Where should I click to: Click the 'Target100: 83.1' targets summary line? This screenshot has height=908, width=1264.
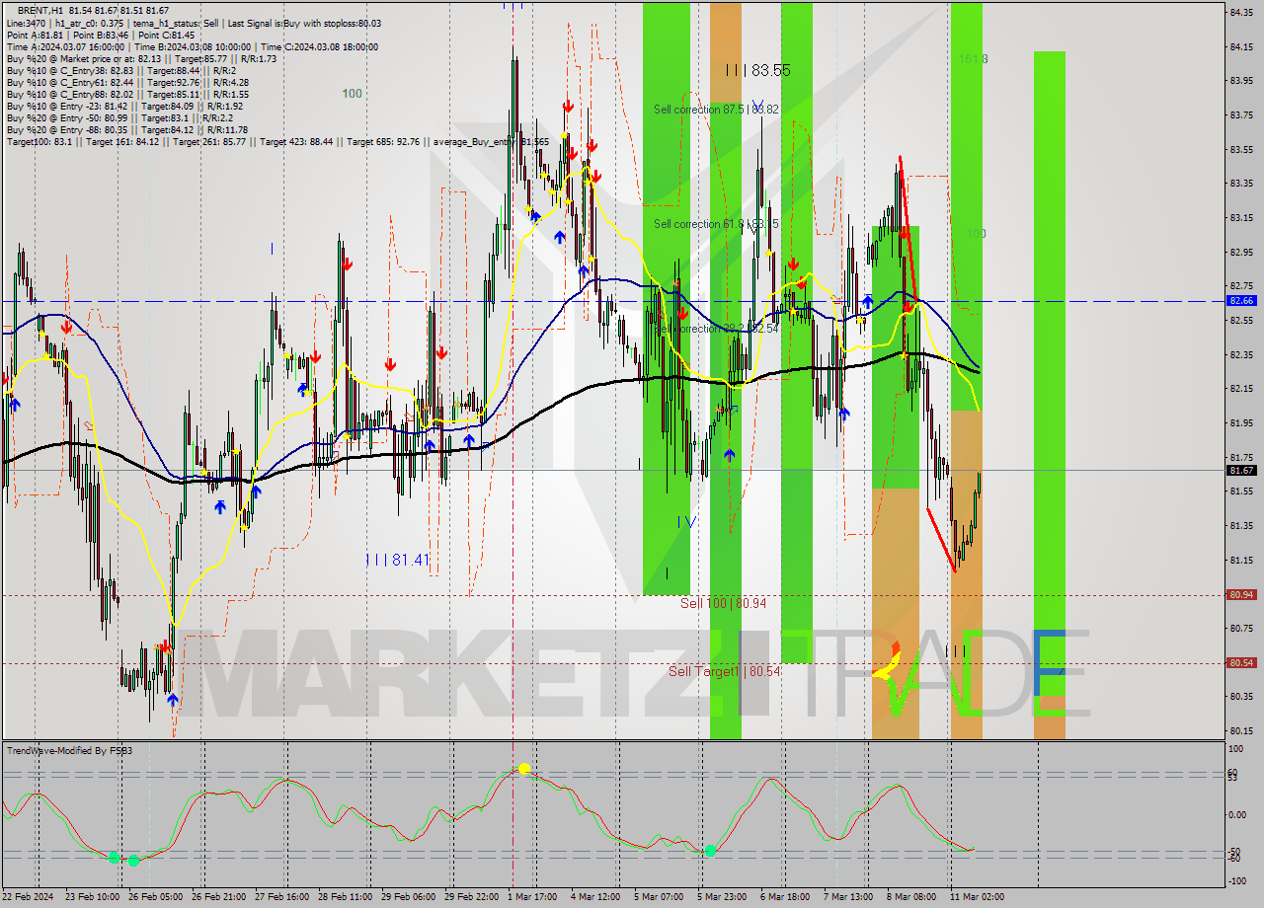(x=277, y=142)
